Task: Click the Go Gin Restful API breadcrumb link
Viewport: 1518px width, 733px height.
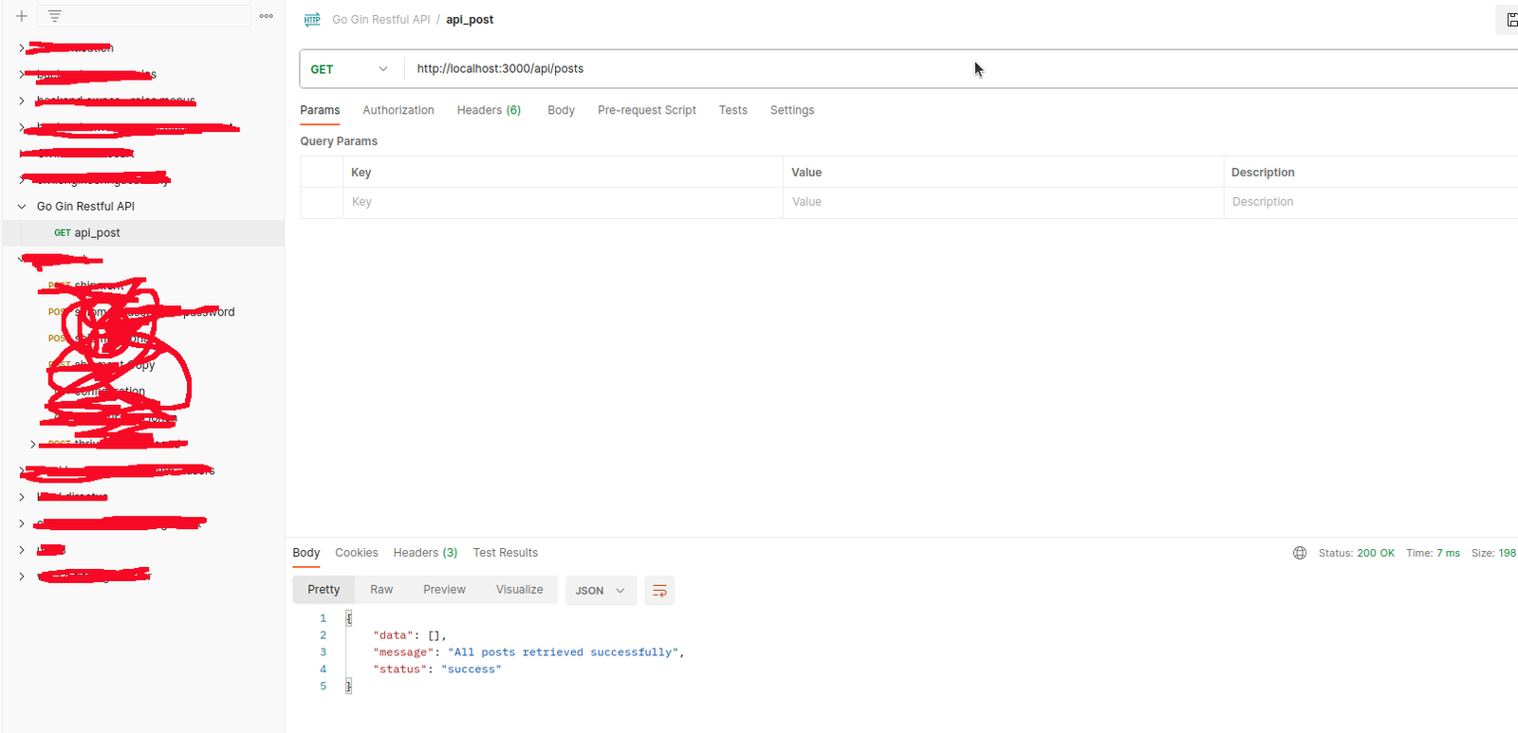Action: [380, 20]
